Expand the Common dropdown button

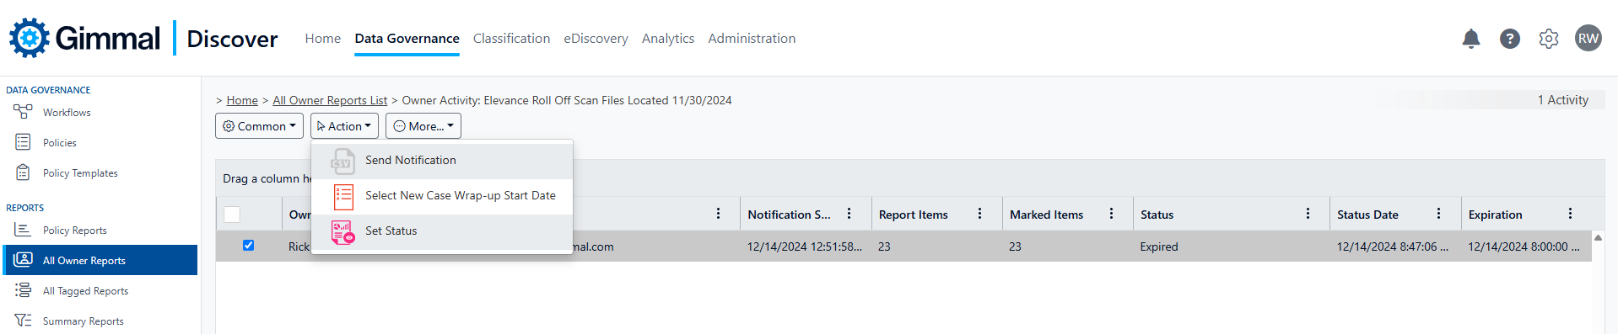pyautogui.click(x=259, y=126)
